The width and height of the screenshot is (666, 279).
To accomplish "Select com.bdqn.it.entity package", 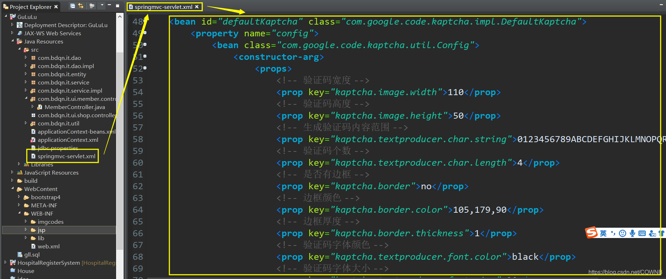I will pos(62,74).
